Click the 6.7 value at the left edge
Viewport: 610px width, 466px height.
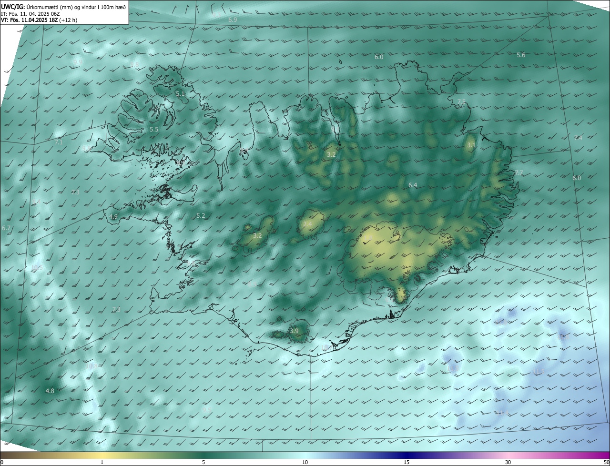pyautogui.click(x=6, y=228)
